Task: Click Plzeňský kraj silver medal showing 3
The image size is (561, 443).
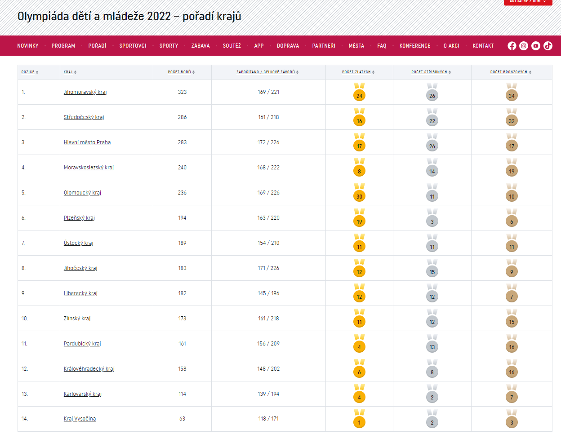Action: 432,218
